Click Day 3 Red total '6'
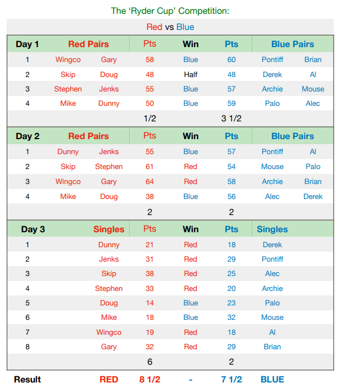342x388 pixels. point(150,361)
